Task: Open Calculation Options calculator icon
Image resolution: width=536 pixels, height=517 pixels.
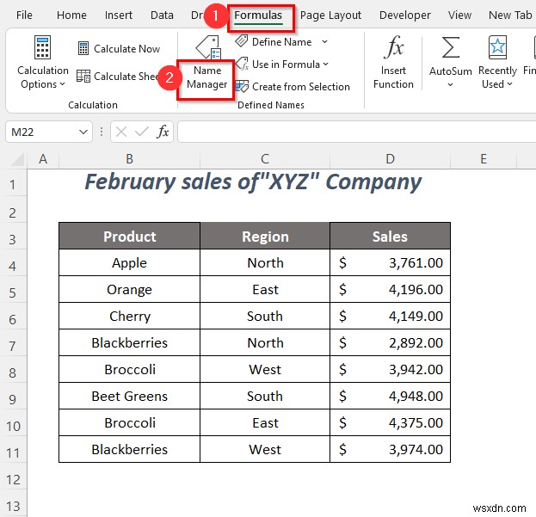Action: tap(42, 47)
